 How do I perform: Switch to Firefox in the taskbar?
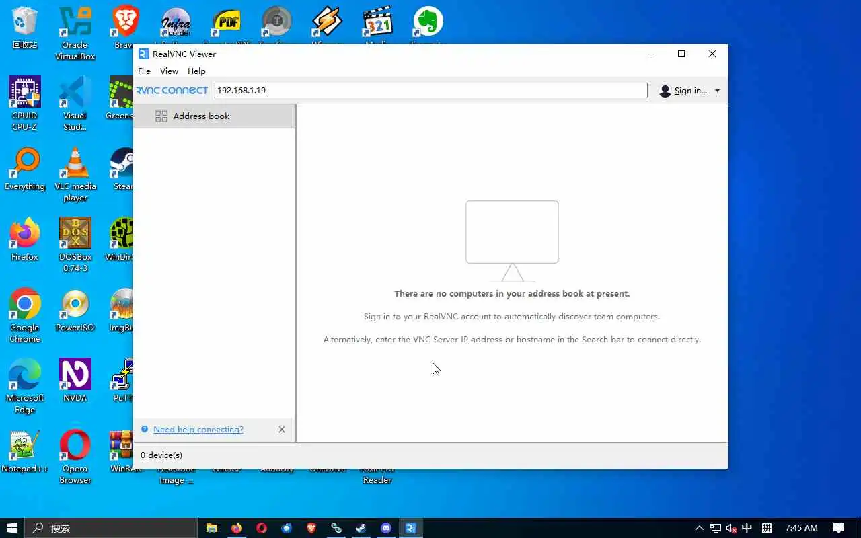[x=237, y=528]
